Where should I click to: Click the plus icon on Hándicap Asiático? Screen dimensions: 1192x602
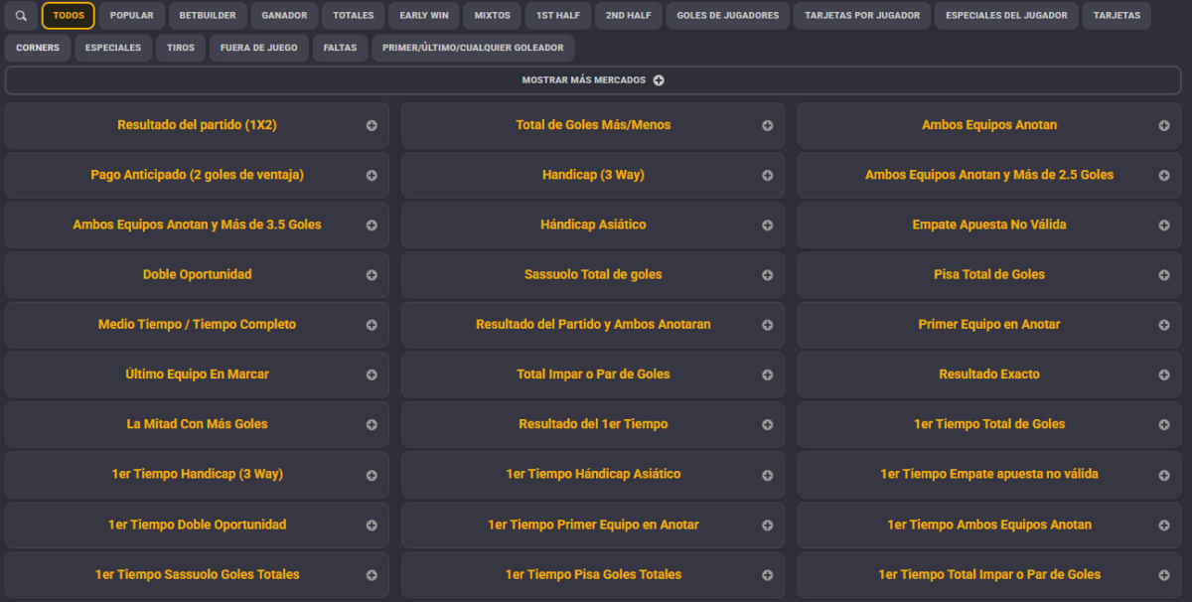[768, 226]
